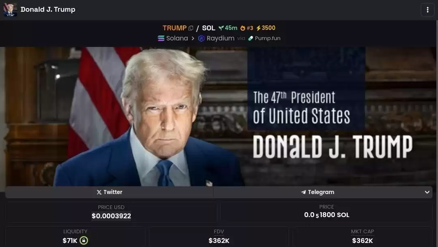Image resolution: width=438 pixels, height=247 pixels.
Task: Copy the TRUMP token address icon
Action: [191, 28]
